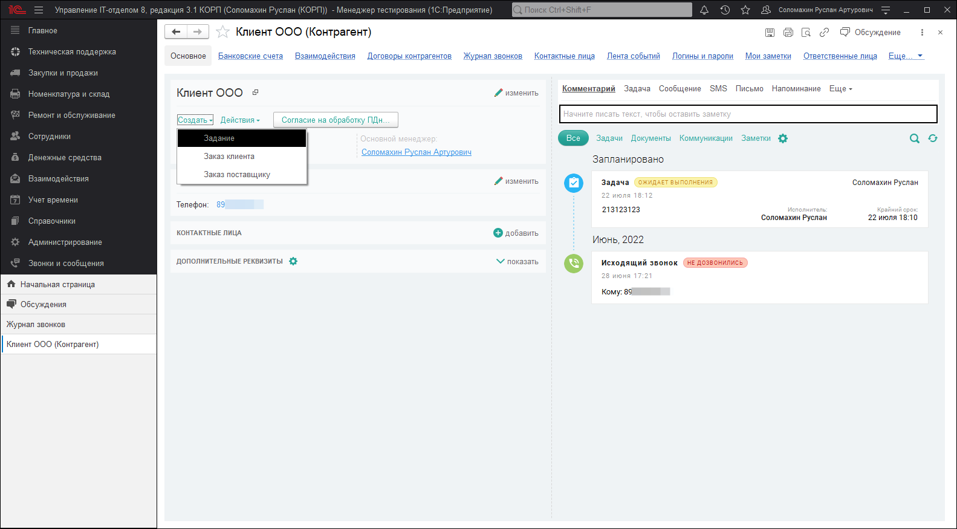This screenshot has height=529, width=957.
Task: Open the Соломахин Руслан Артурович manager link
Action: [x=416, y=152]
